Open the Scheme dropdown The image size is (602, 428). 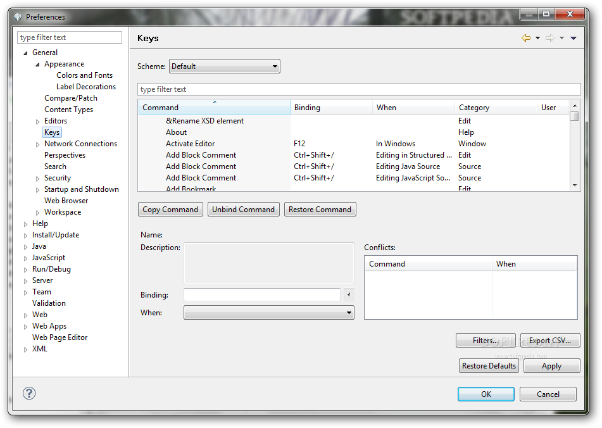[225, 66]
